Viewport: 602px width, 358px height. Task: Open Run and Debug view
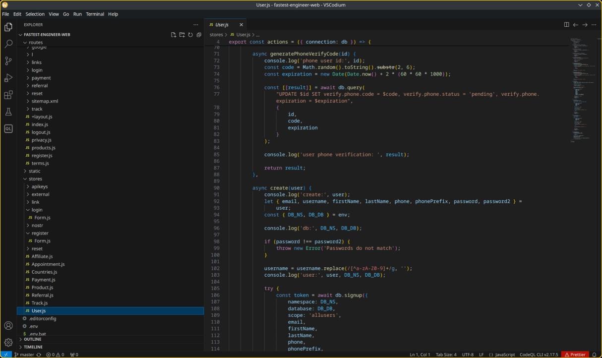click(x=8, y=78)
